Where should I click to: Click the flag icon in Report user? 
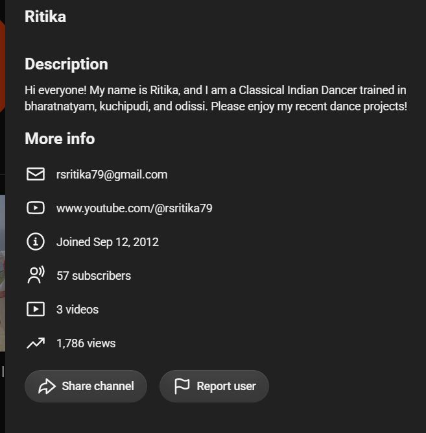tap(182, 386)
